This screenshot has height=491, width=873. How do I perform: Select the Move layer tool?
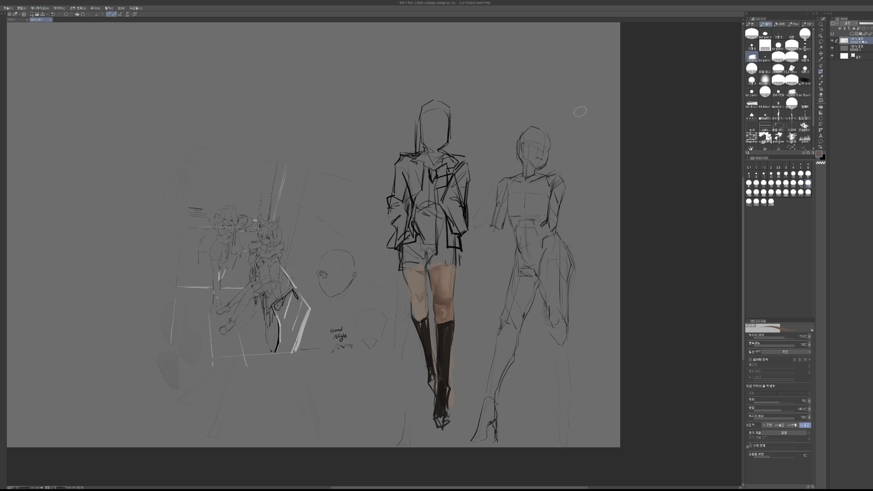tap(821, 53)
